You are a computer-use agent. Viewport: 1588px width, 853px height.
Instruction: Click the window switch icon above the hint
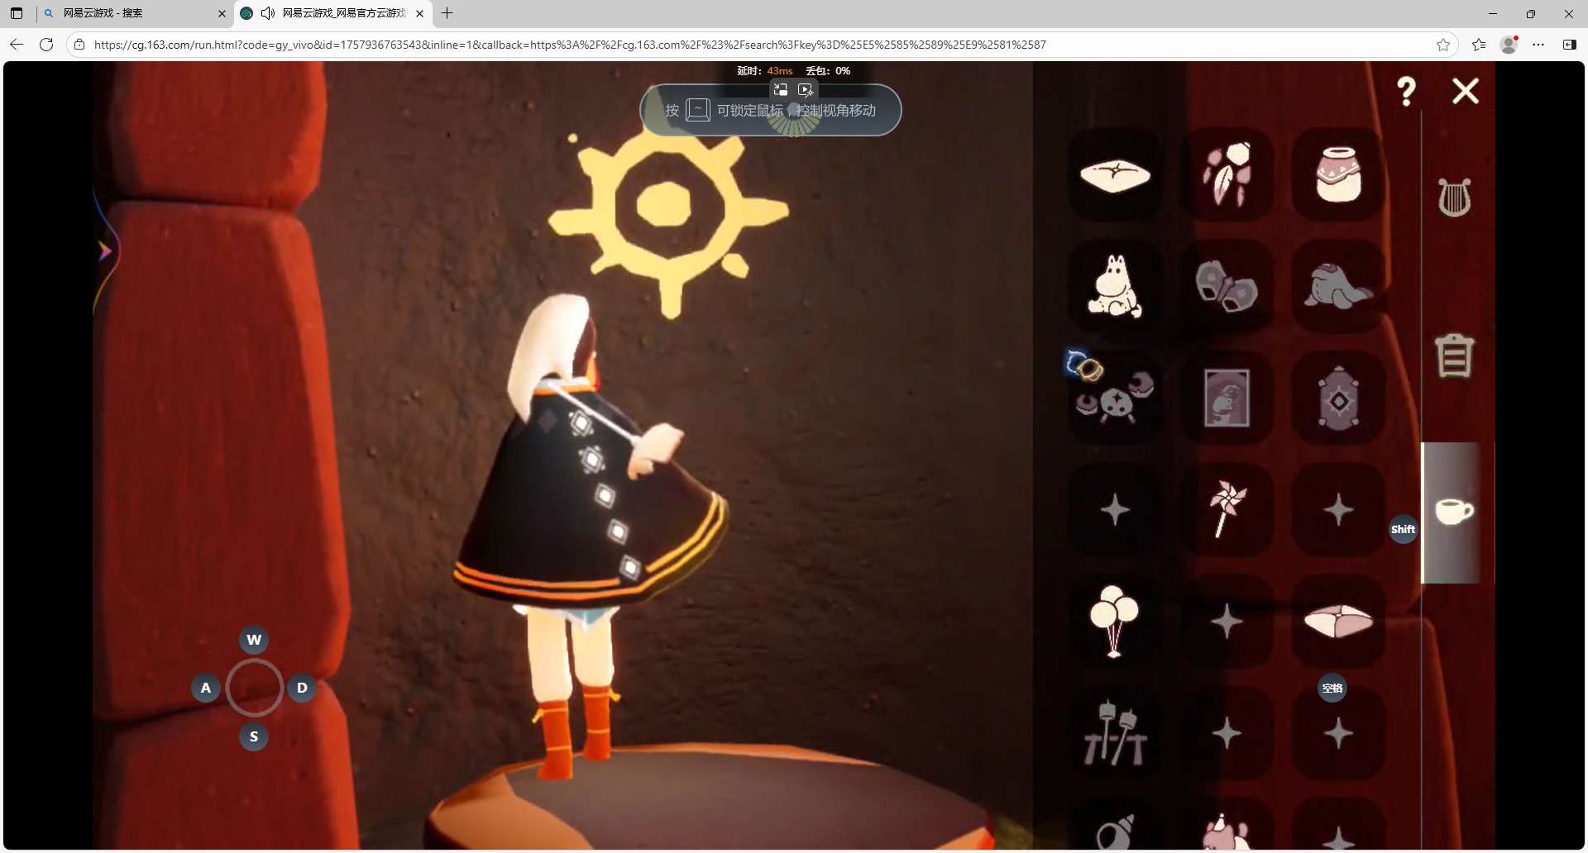[x=780, y=89]
